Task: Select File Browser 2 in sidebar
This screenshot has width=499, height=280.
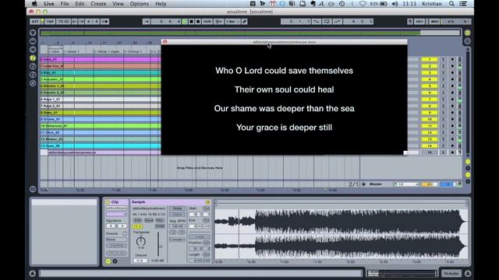Action: pos(33,66)
